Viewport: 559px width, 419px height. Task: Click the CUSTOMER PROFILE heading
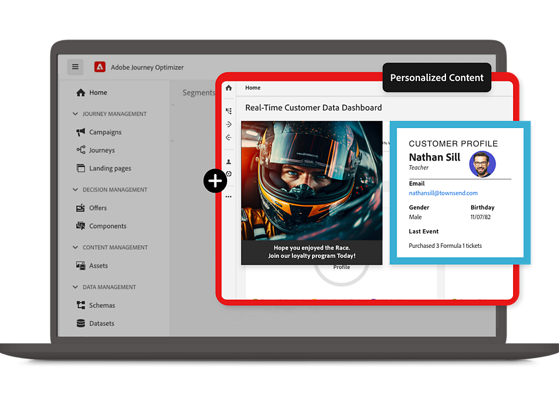point(453,144)
